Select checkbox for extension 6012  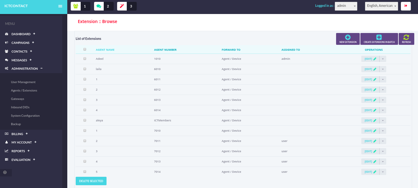(85, 89)
